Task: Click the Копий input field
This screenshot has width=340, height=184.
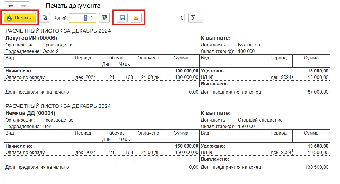Action: tap(78, 18)
